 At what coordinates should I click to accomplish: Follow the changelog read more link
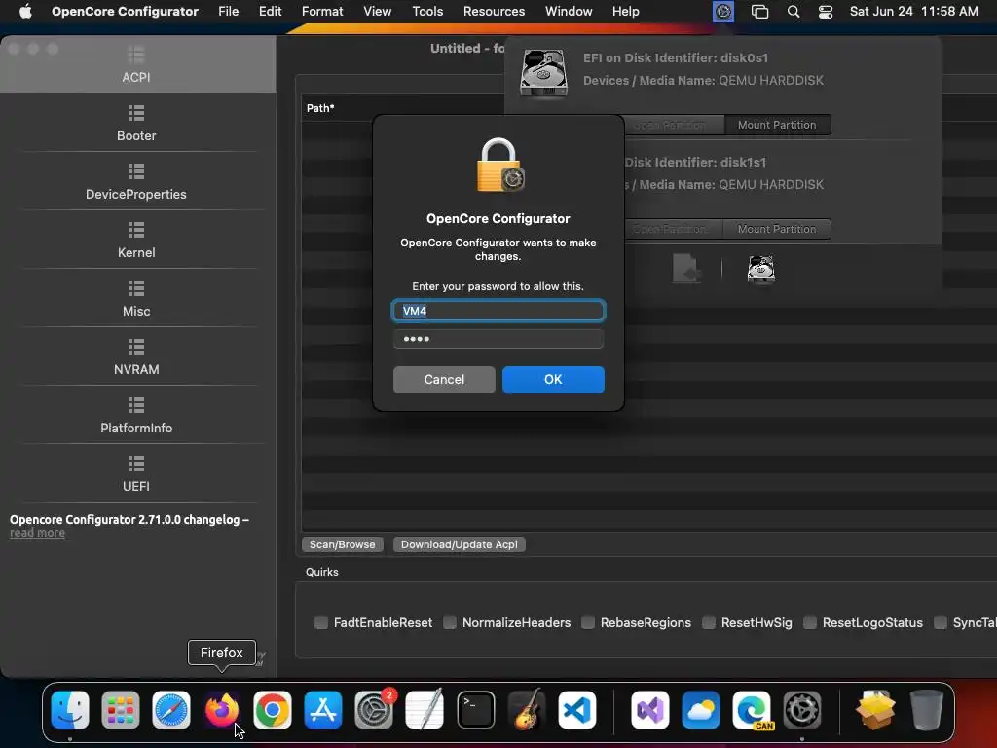[x=38, y=533]
